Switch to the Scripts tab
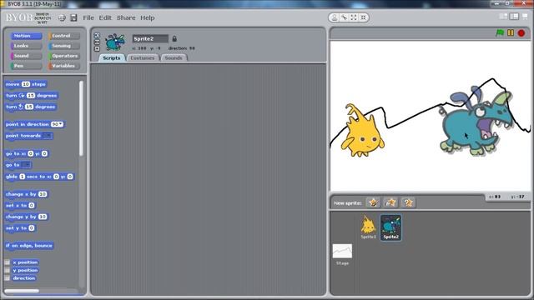The width and height of the screenshot is (534, 300). pos(111,57)
